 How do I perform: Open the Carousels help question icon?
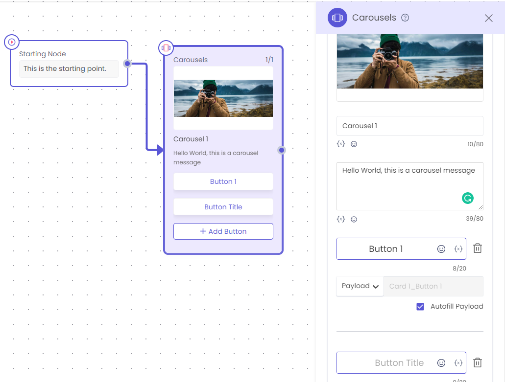click(x=405, y=18)
